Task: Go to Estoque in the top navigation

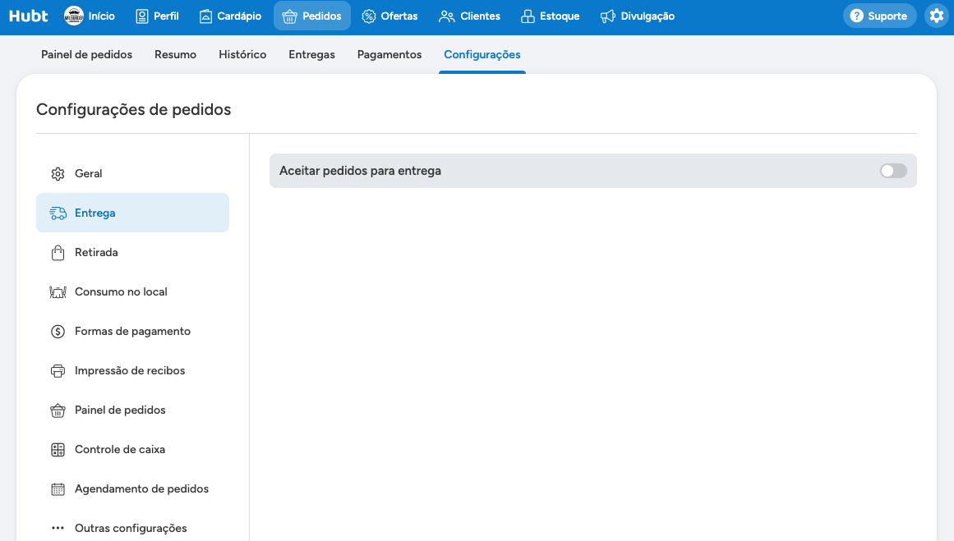Action: [551, 16]
